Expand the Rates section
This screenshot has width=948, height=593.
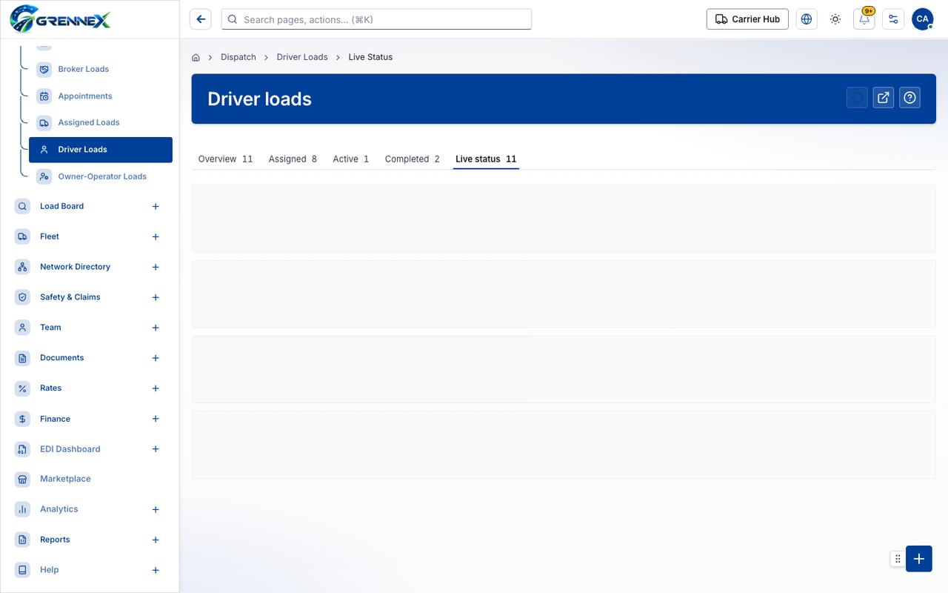[x=156, y=388]
